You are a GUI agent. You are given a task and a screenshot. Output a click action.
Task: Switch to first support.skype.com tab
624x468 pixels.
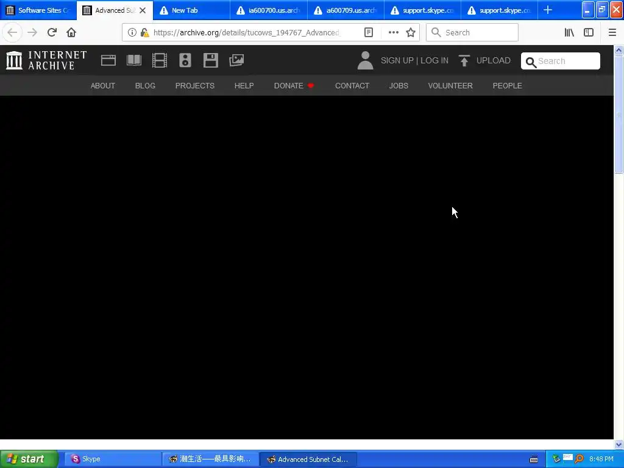(x=423, y=10)
